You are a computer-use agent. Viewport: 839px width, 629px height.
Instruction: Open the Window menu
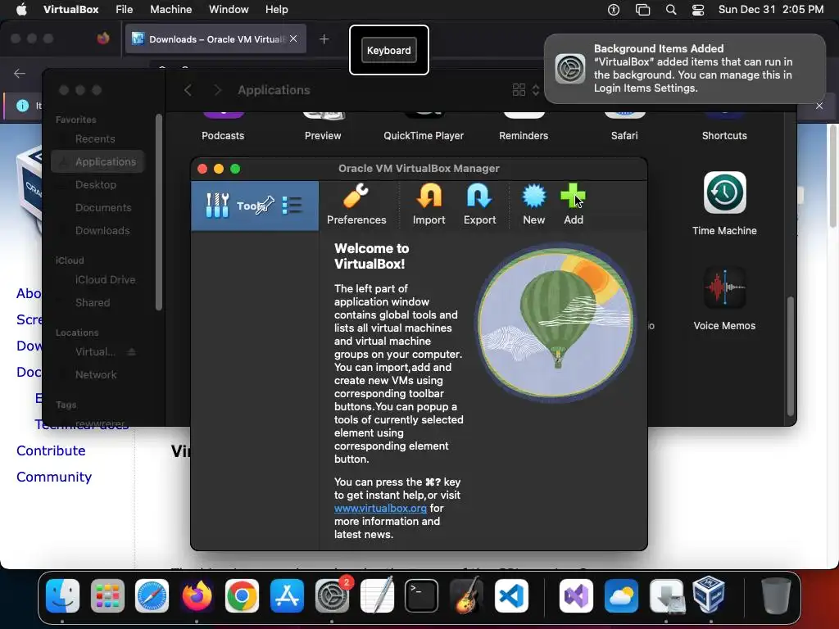click(229, 10)
